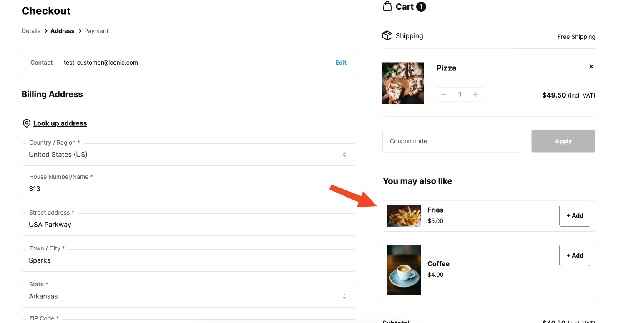The image size is (623, 323).
Task: Click the Pizza product thumbnail
Action: coord(403,83)
